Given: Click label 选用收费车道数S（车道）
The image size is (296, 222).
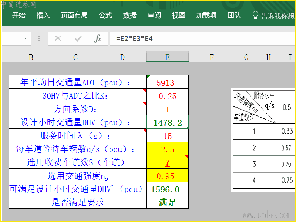Looking at the screenshot, I should tap(76, 162).
